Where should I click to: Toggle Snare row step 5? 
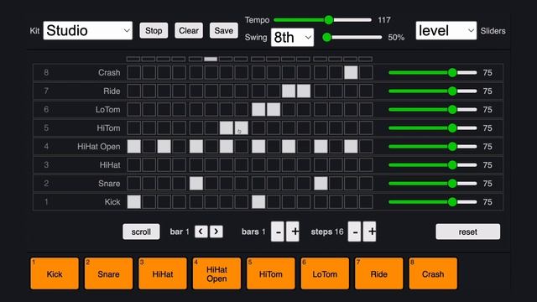pyautogui.click(x=196, y=184)
